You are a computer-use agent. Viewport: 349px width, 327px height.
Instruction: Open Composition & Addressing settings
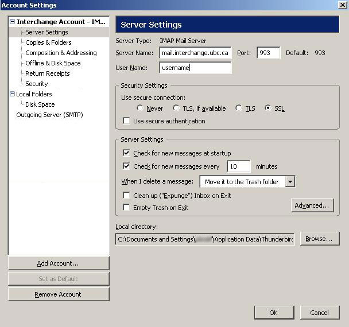(61, 53)
